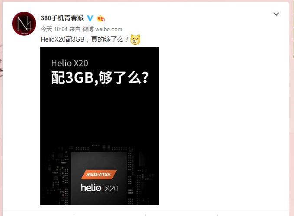The height and width of the screenshot is (216, 294).
Task: Click the blue V verified badge
Action: [x=90, y=18]
